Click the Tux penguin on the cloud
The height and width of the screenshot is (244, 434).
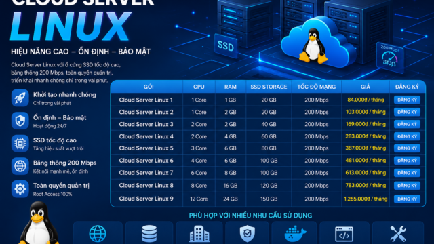pos(313,46)
